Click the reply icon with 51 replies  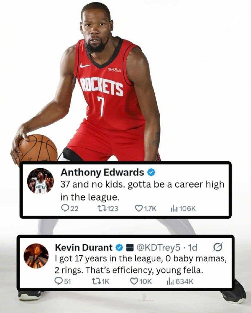click(59, 281)
